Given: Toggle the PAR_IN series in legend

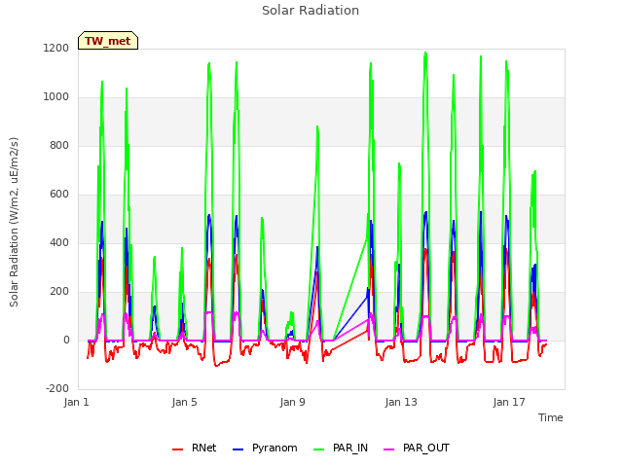Looking at the screenshot, I should tap(341, 448).
